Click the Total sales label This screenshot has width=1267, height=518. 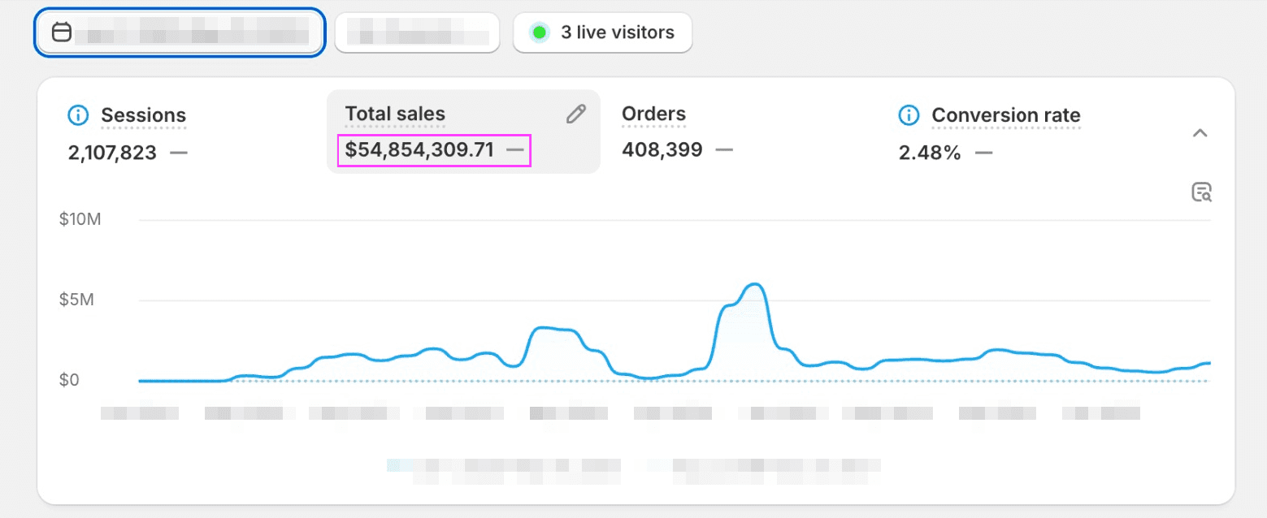[395, 114]
